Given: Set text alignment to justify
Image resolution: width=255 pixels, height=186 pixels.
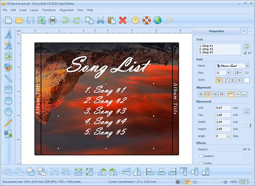Looking at the screenshot, I should (x=222, y=94).
